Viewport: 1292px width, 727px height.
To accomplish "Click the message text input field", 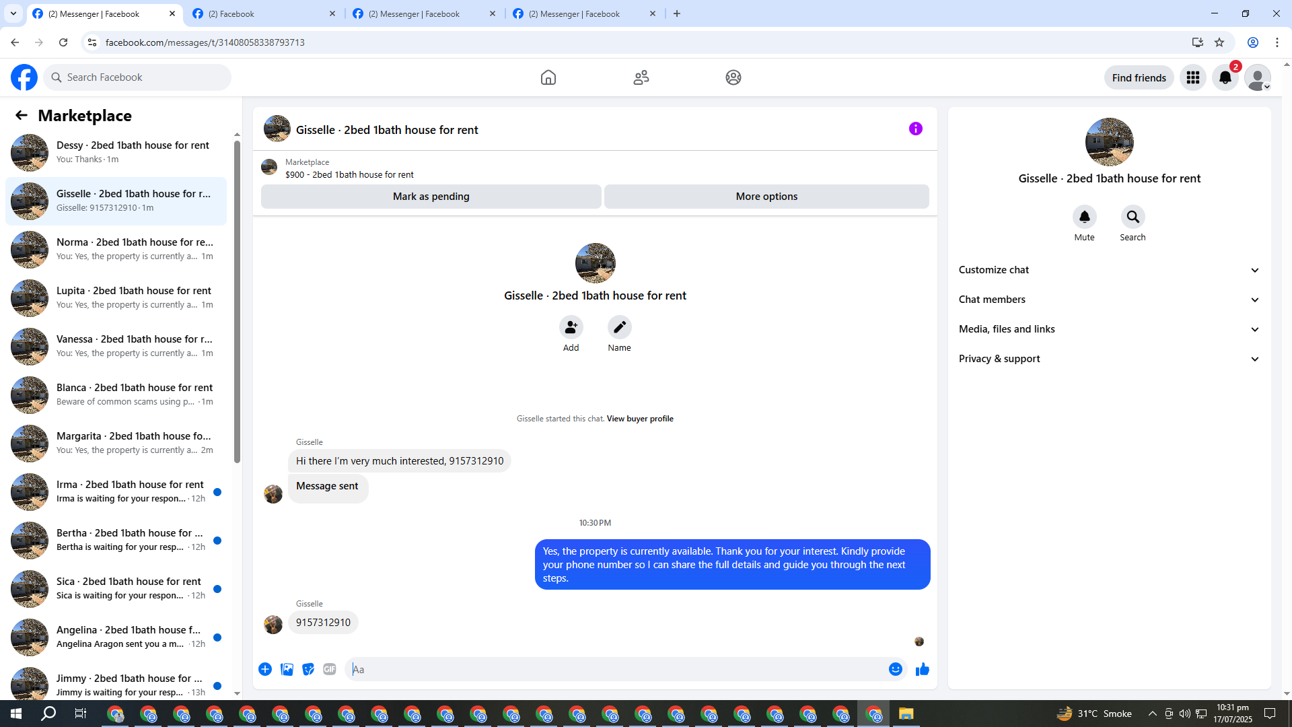I will 616,669.
